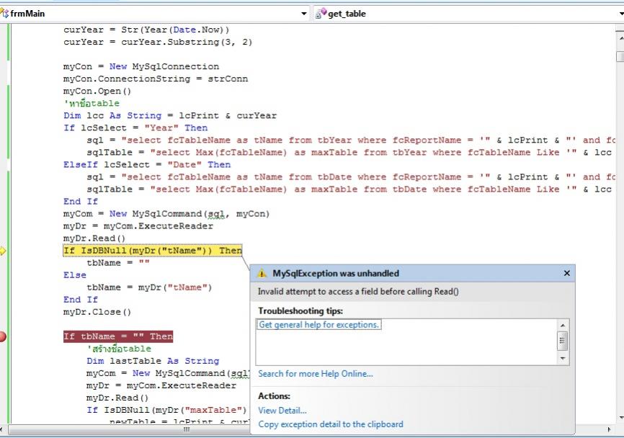Click the line 'myCon.Open()'

97,91
